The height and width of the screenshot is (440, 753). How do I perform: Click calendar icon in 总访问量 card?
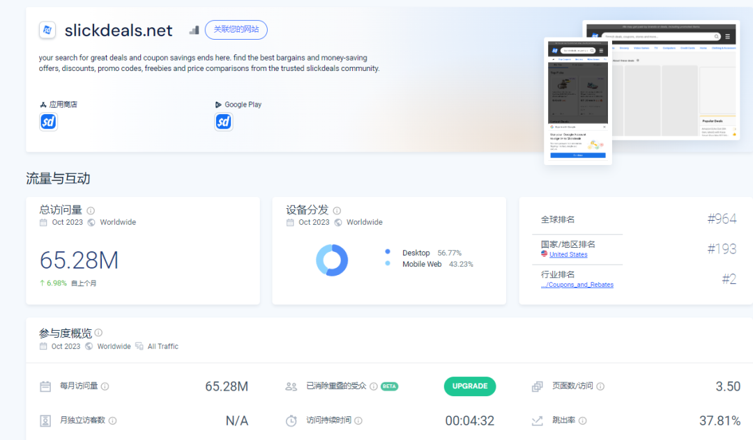click(x=43, y=222)
